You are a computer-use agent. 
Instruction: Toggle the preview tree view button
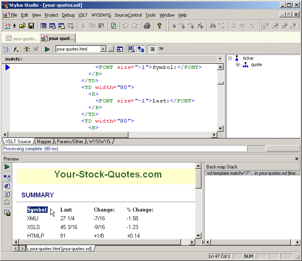[7, 177]
